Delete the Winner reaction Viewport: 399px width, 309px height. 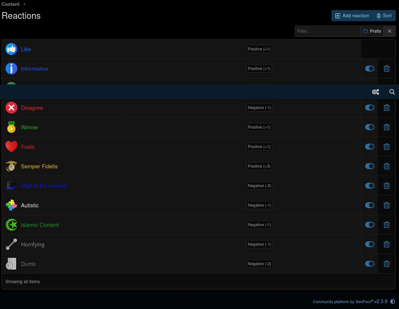tap(386, 127)
